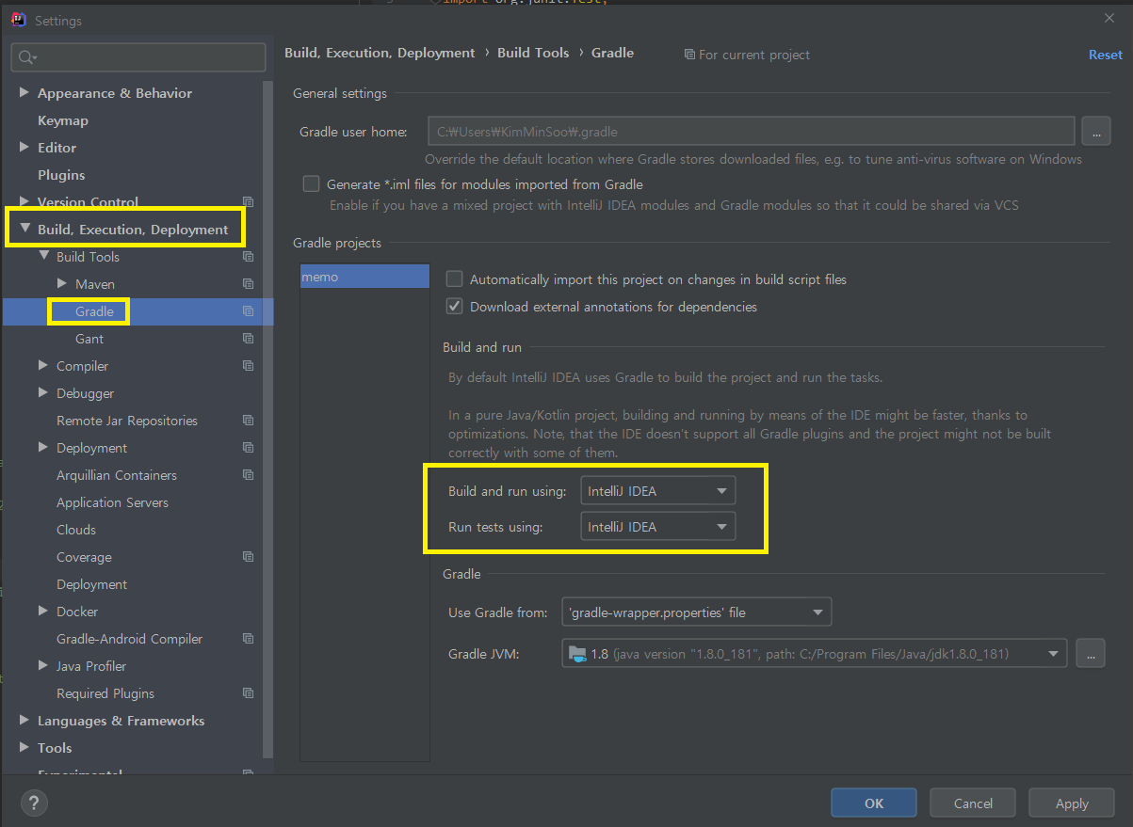Uncheck Download external annotations for dependencies
The height and width of the screenshot is (827, 1133).
[454, 307]
